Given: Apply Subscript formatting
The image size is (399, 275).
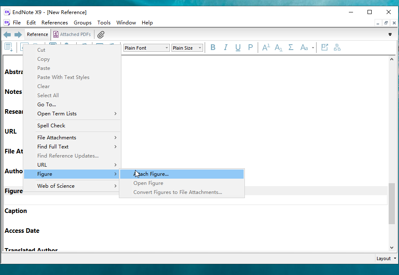Looking at the screenshot, I should 278,48.
